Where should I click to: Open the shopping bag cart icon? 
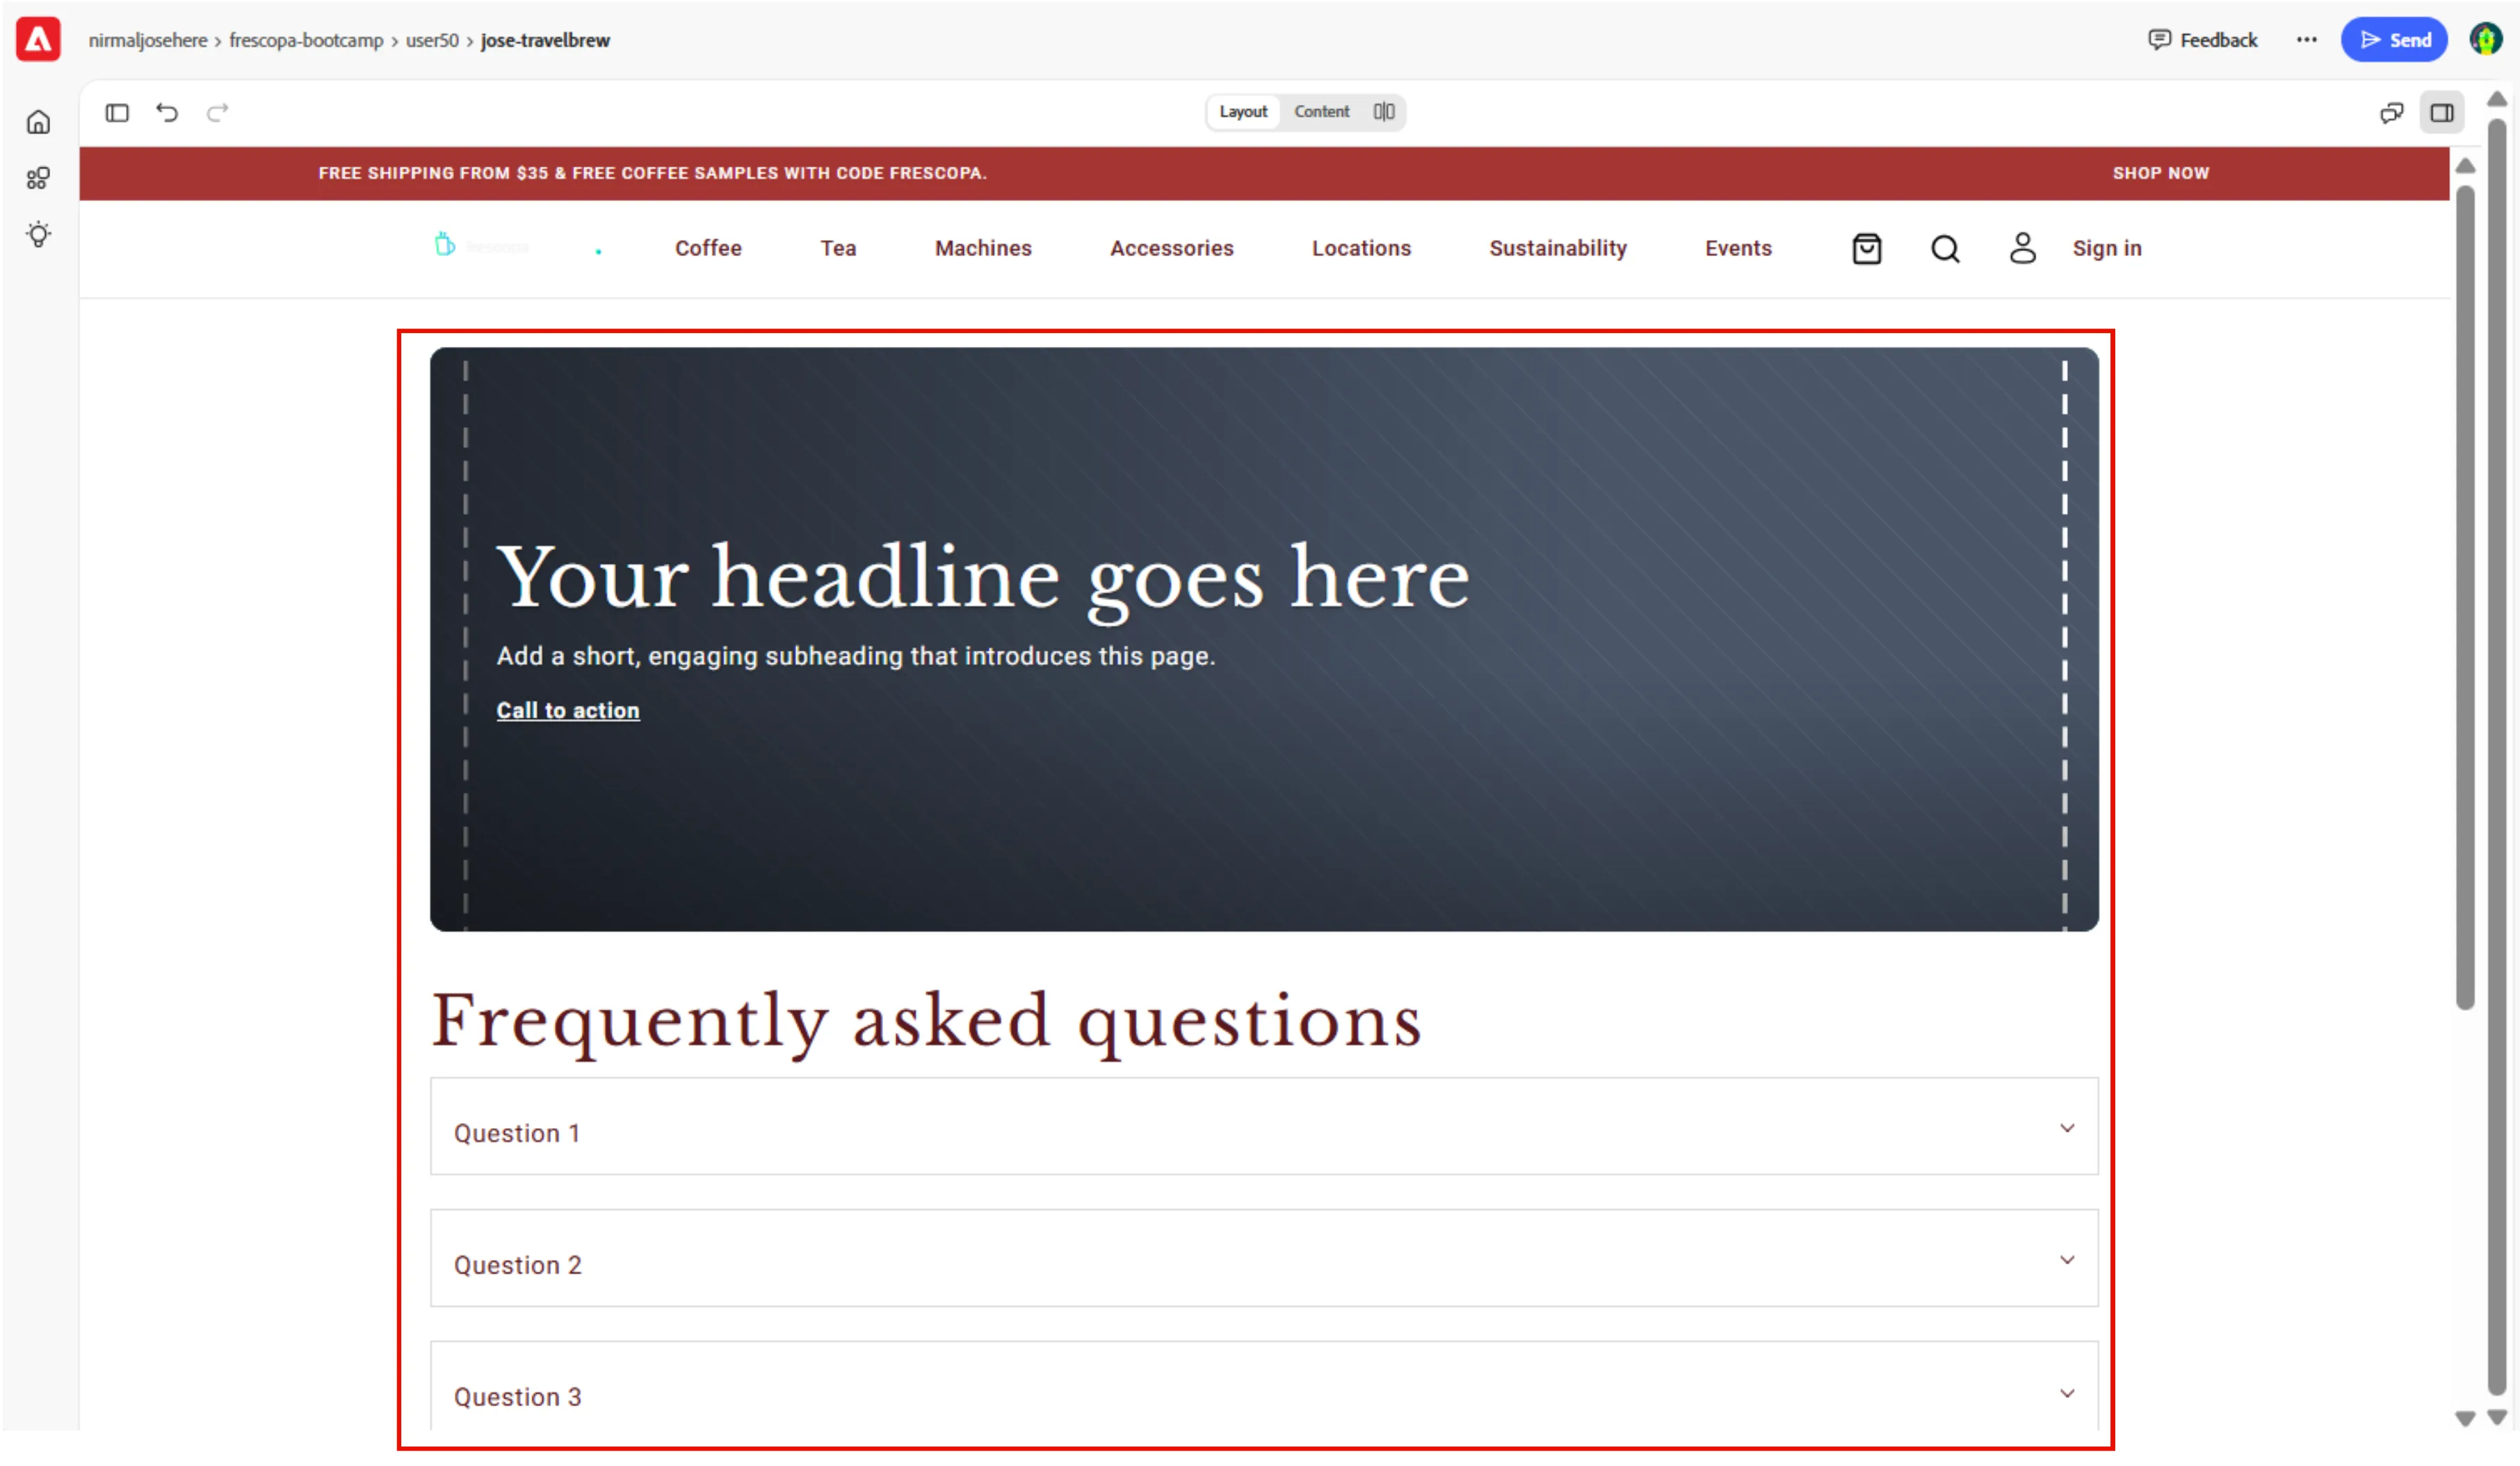tap(1866, 249)
